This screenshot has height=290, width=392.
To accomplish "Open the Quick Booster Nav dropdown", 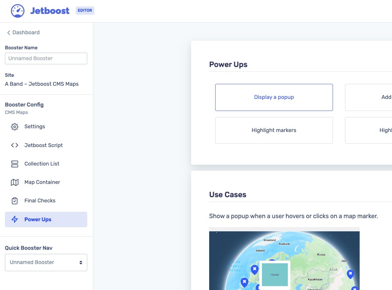I will 46,263.
